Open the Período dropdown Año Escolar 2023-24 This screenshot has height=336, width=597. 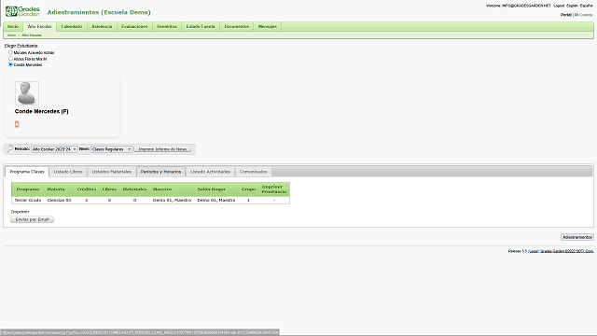(54, 149)
